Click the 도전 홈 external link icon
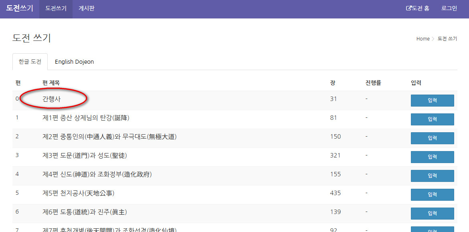Image resolution: width=469 pixels, height=232 pixels. [409, 8]
